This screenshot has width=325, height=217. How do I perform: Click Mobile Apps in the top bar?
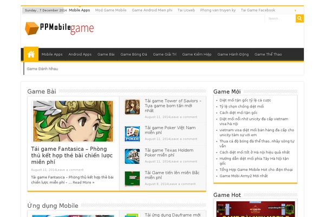(x=80, y=10)
